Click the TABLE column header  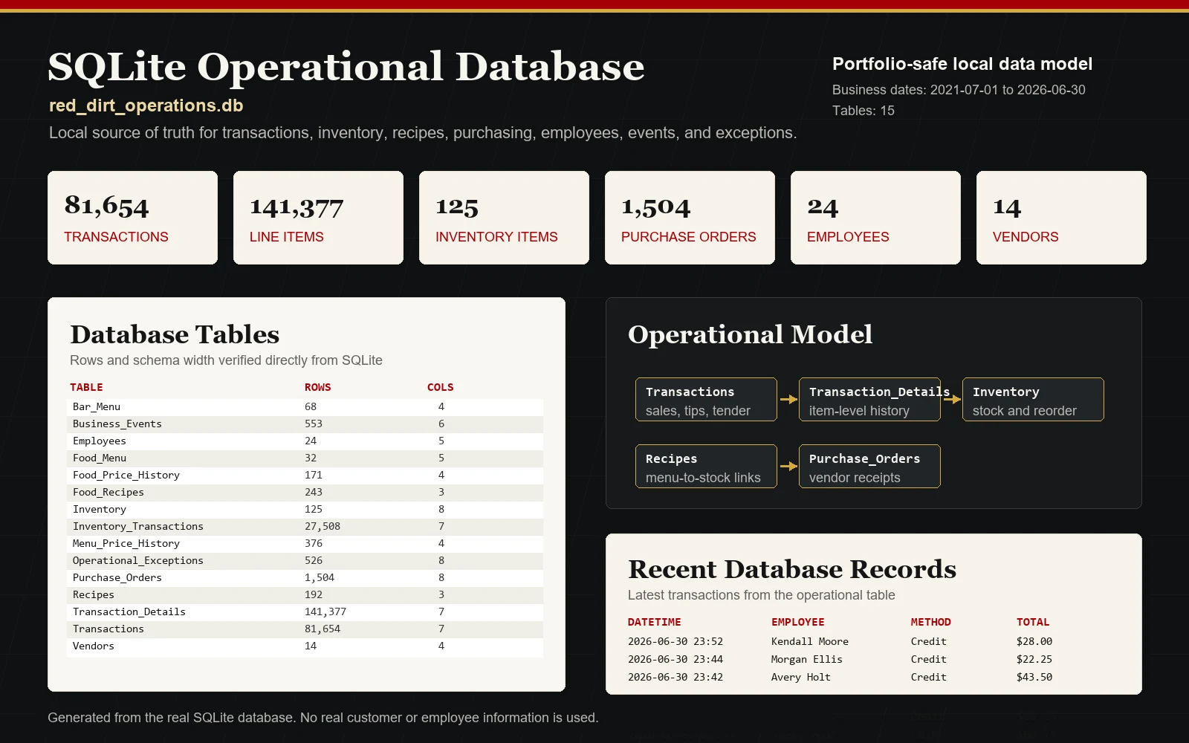[86, 387]
